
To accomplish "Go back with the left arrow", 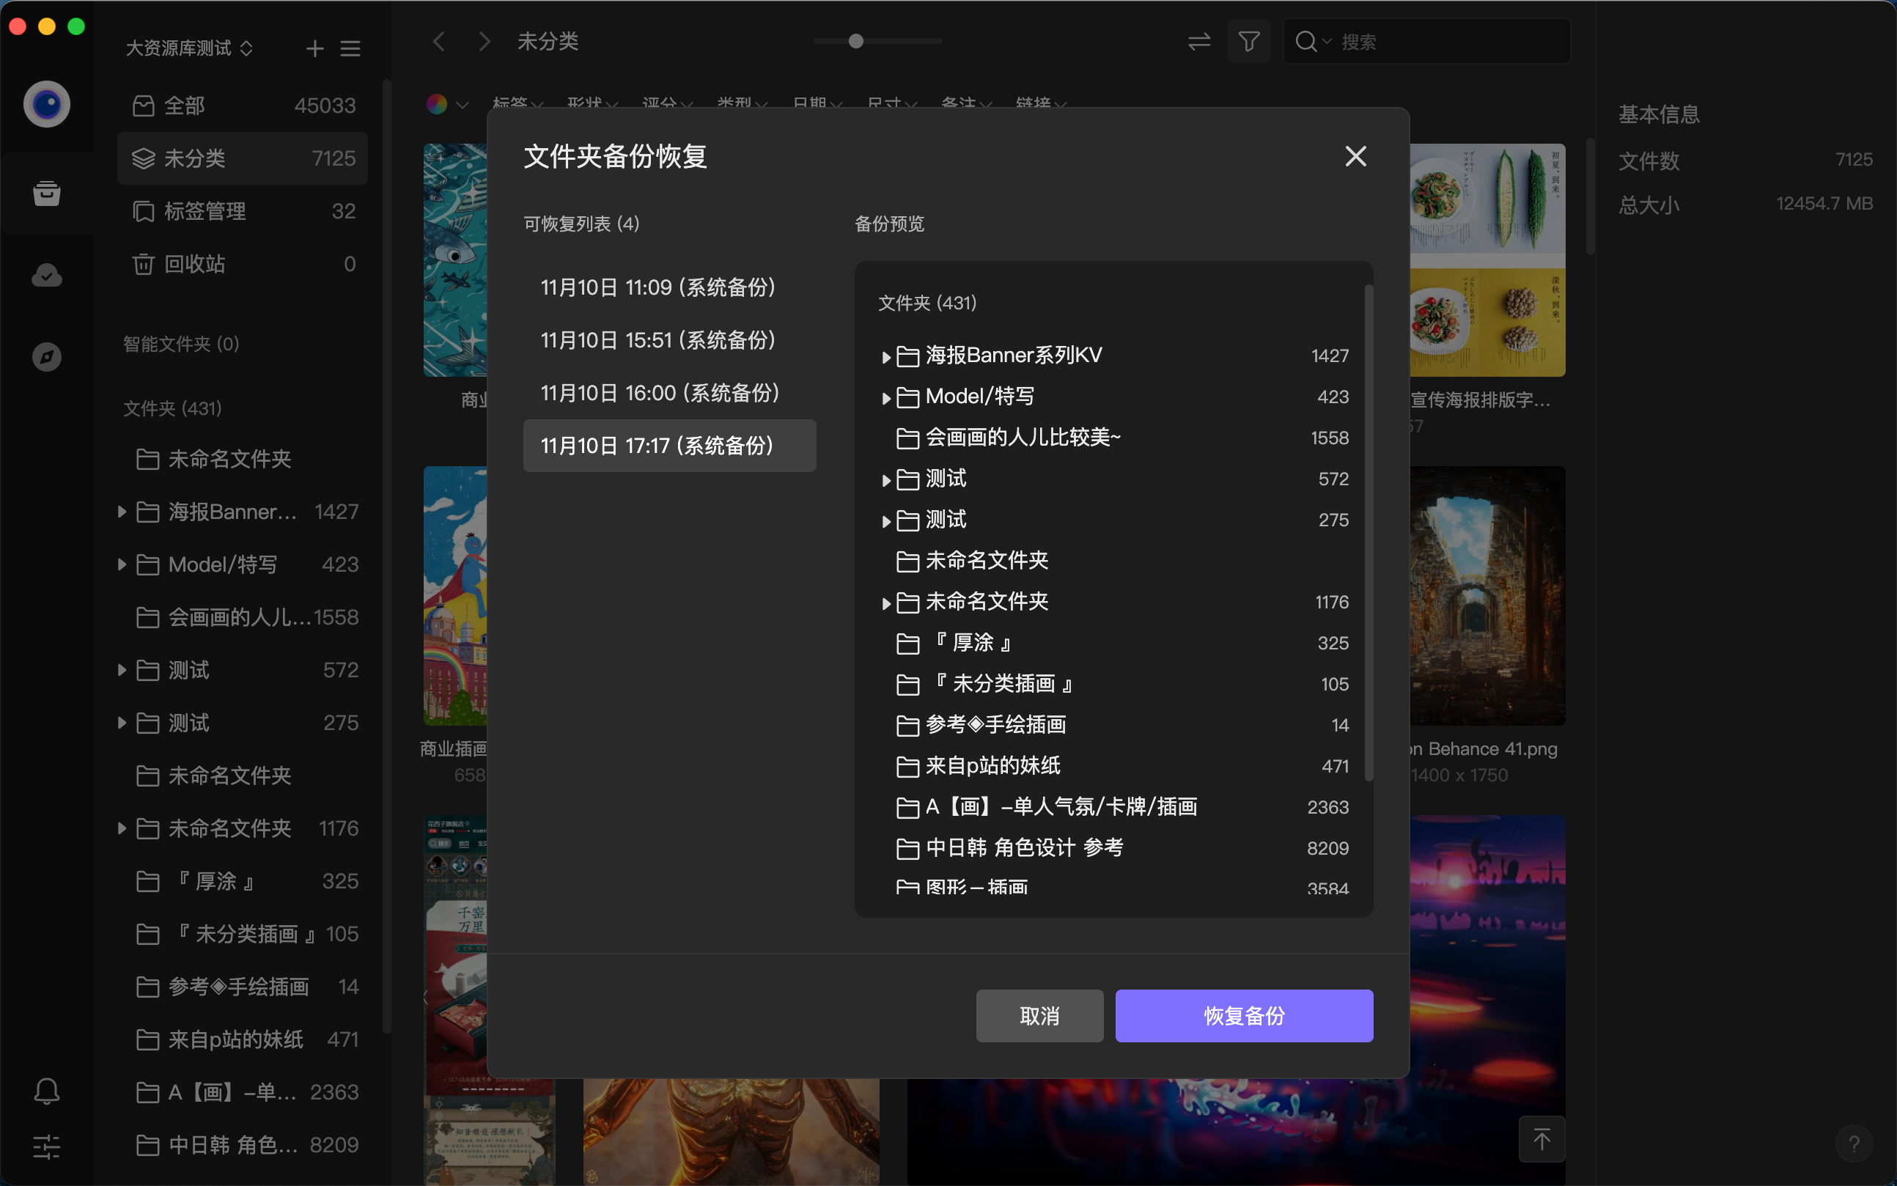I will tap(439, 42).
